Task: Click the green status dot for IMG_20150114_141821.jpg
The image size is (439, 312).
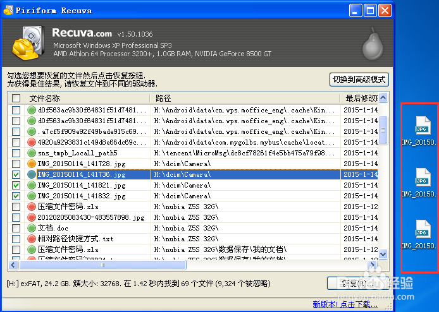Action: [x=32, y=185]
